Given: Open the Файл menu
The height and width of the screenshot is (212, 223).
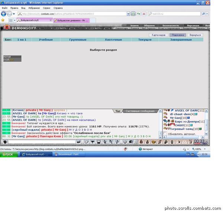Looking at the screenshot, I should [x=4, y=8].
